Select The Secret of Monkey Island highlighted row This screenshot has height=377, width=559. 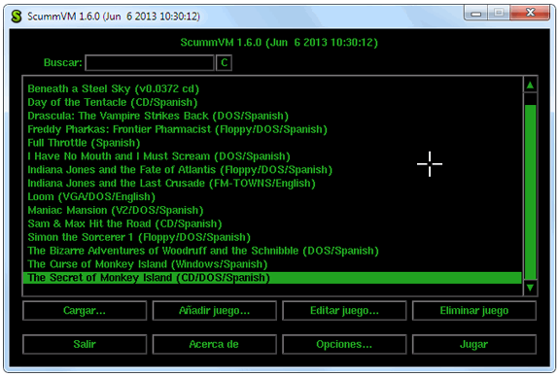tap(272, 278)
